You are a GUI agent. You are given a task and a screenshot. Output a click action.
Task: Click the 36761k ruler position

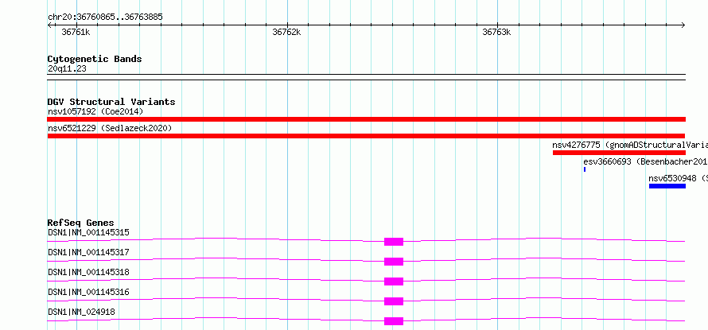click(x=76, y=33)
